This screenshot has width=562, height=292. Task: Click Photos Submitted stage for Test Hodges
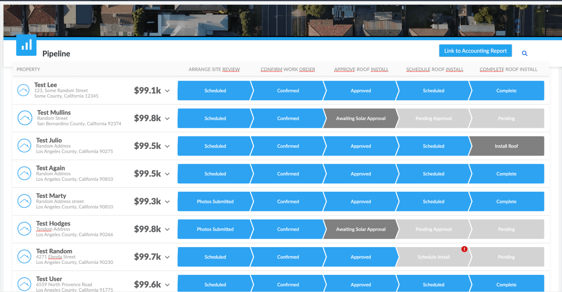point(215,229)
